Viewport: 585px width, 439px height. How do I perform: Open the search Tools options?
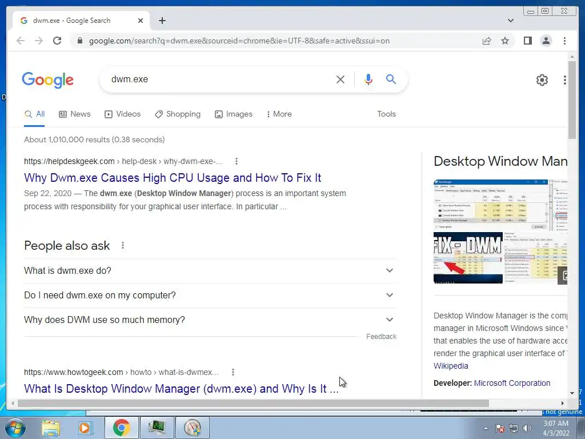coord(386,114)
